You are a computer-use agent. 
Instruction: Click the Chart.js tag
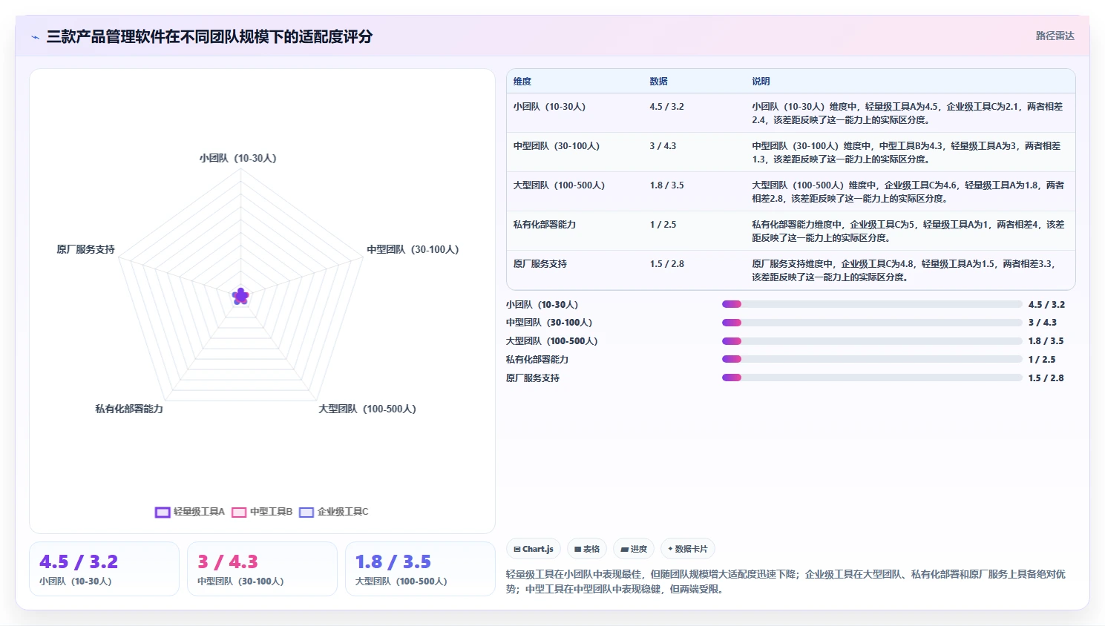(534, 549)
